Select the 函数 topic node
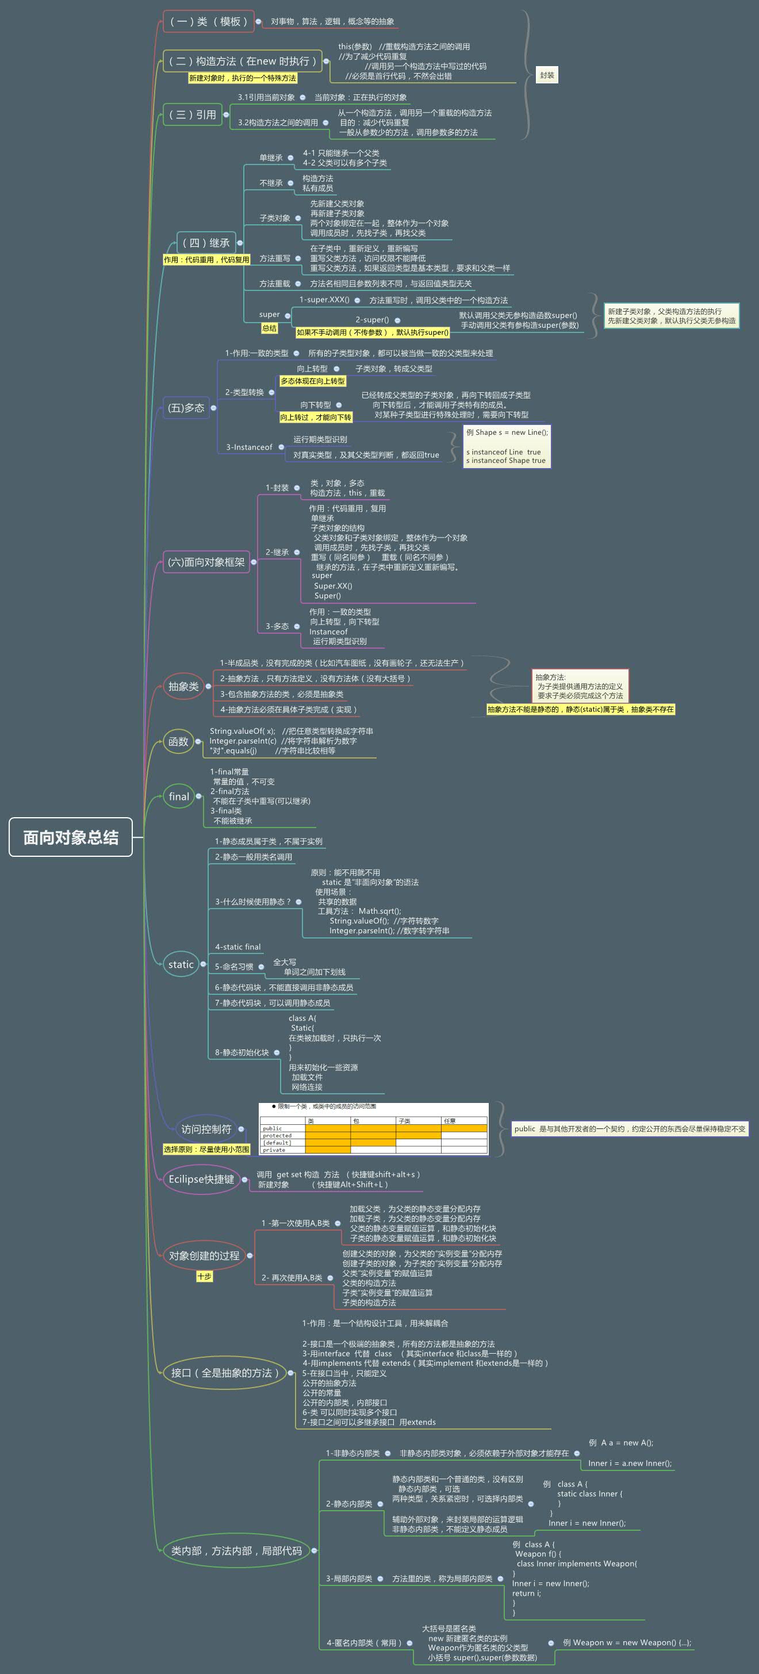Viewport: 759px width, 1674px height. [x=178, y=741]
